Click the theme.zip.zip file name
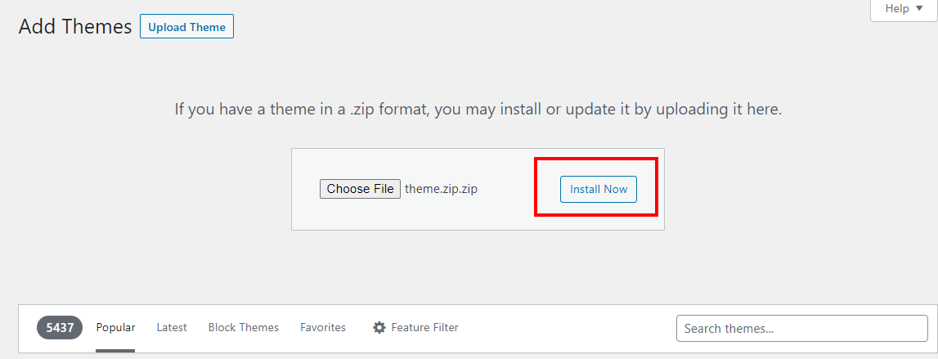Screen dimensions: 938x359 click(x=441, y=189)
